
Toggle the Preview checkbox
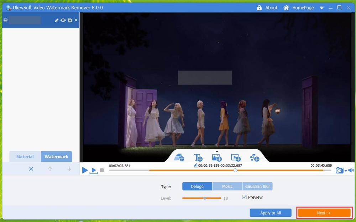tap(245, 197)
